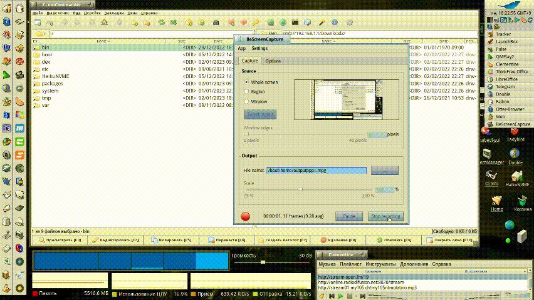The width and height of the screenshot is (534, 300).
Task: Switch to the Options tab
Action: coord(273,61)
